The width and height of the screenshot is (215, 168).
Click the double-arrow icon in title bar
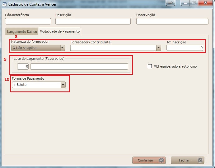pos(171,3)
